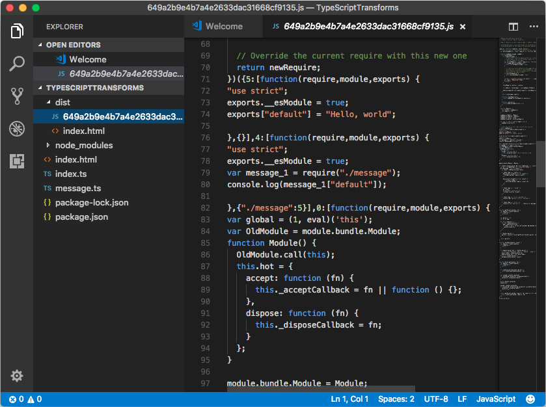Place cursor on 'return newRequire;' line
The image size is (546, 407).
click(x=279, y=68)
